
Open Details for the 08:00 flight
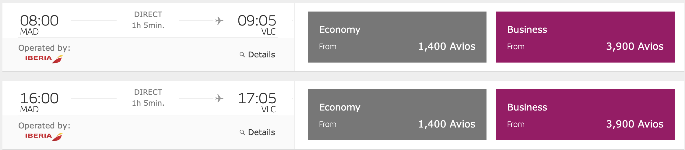click(261, 55)
